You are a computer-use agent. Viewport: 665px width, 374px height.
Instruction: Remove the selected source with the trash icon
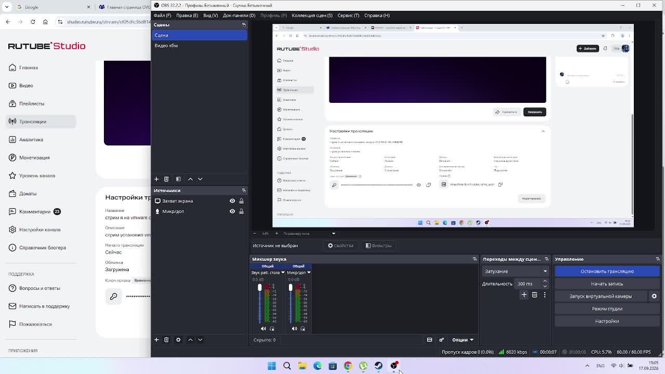(166, 340)
